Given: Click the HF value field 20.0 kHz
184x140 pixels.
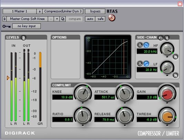Looking at the screenshot, I should (147, 52).
